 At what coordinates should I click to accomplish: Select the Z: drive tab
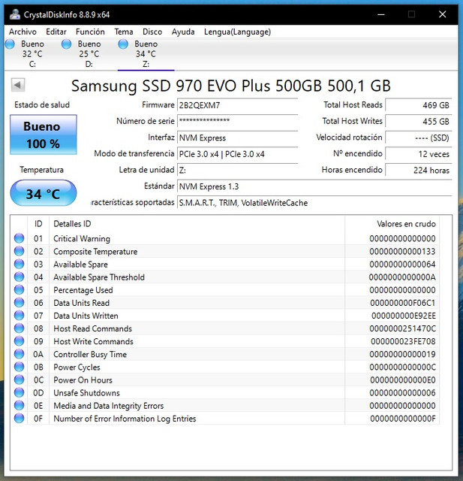tap(146, 54)
